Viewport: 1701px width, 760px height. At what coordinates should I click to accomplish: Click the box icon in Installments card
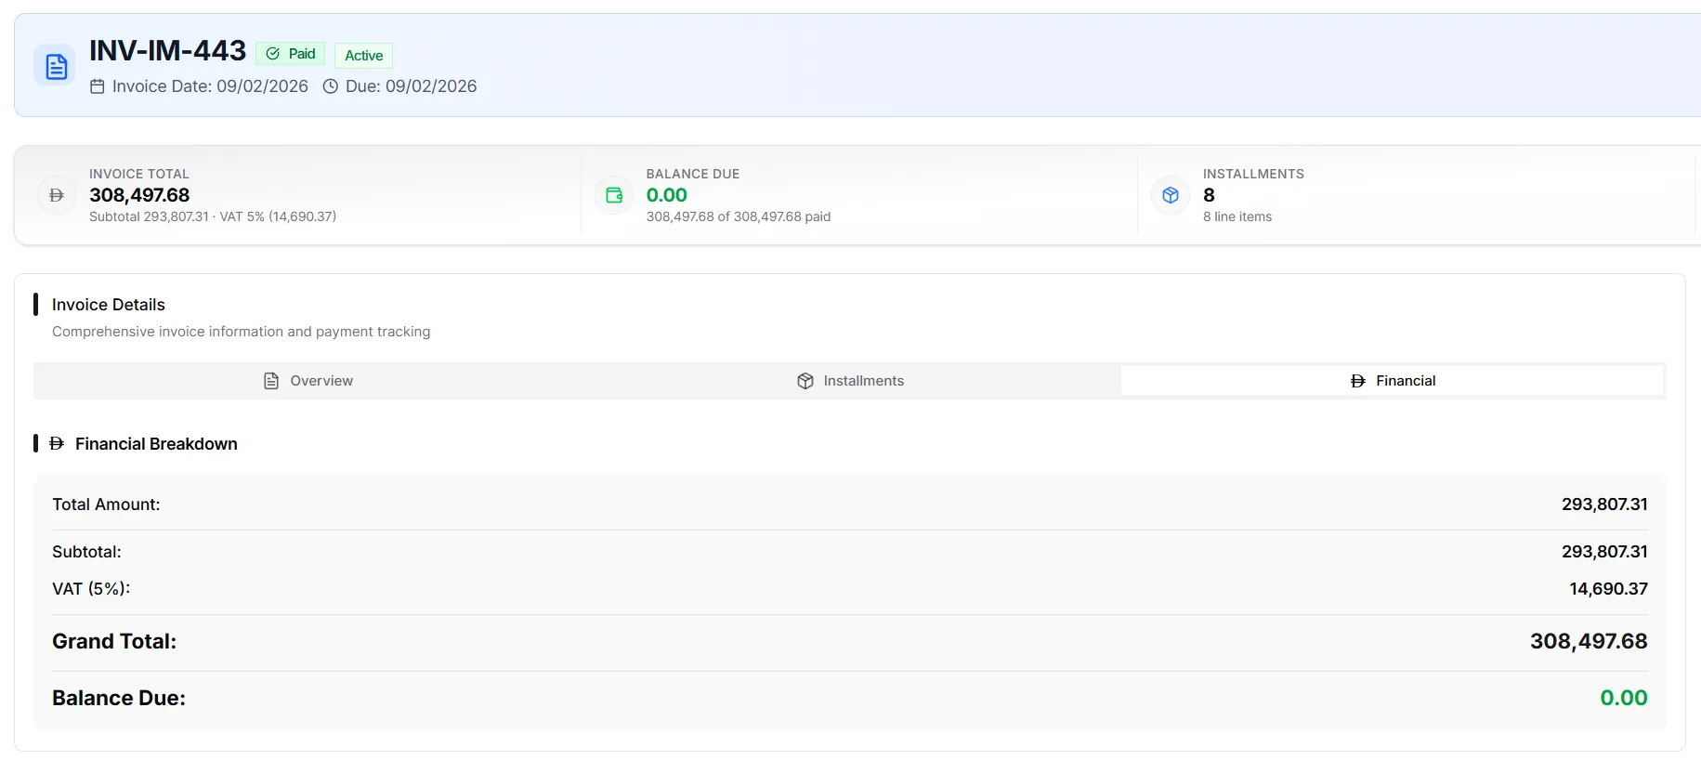click(x=1171, y=195)
